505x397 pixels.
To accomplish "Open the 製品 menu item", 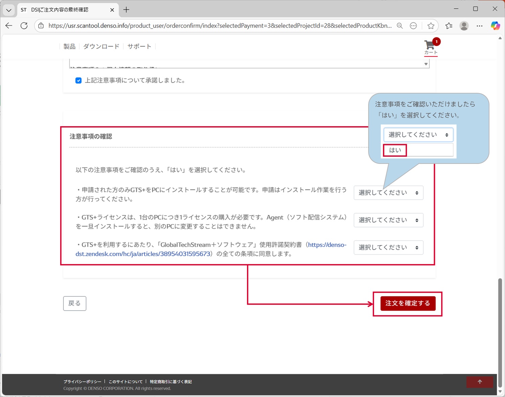I will pos(69,46).
